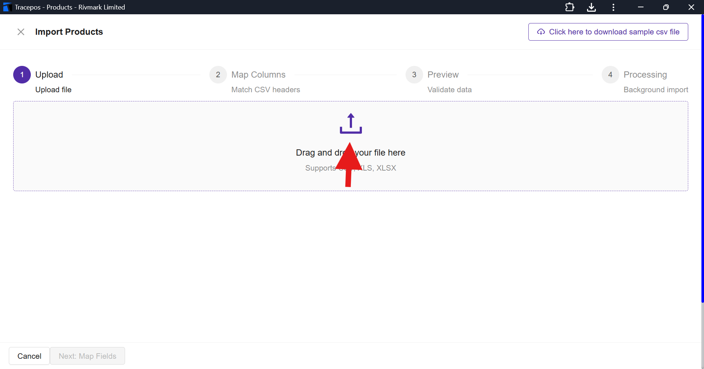The width and height of the screenshot is (704, 369).
Task: Close the Import Products dialog with the X icon
Action: click(x=21, y=32)
